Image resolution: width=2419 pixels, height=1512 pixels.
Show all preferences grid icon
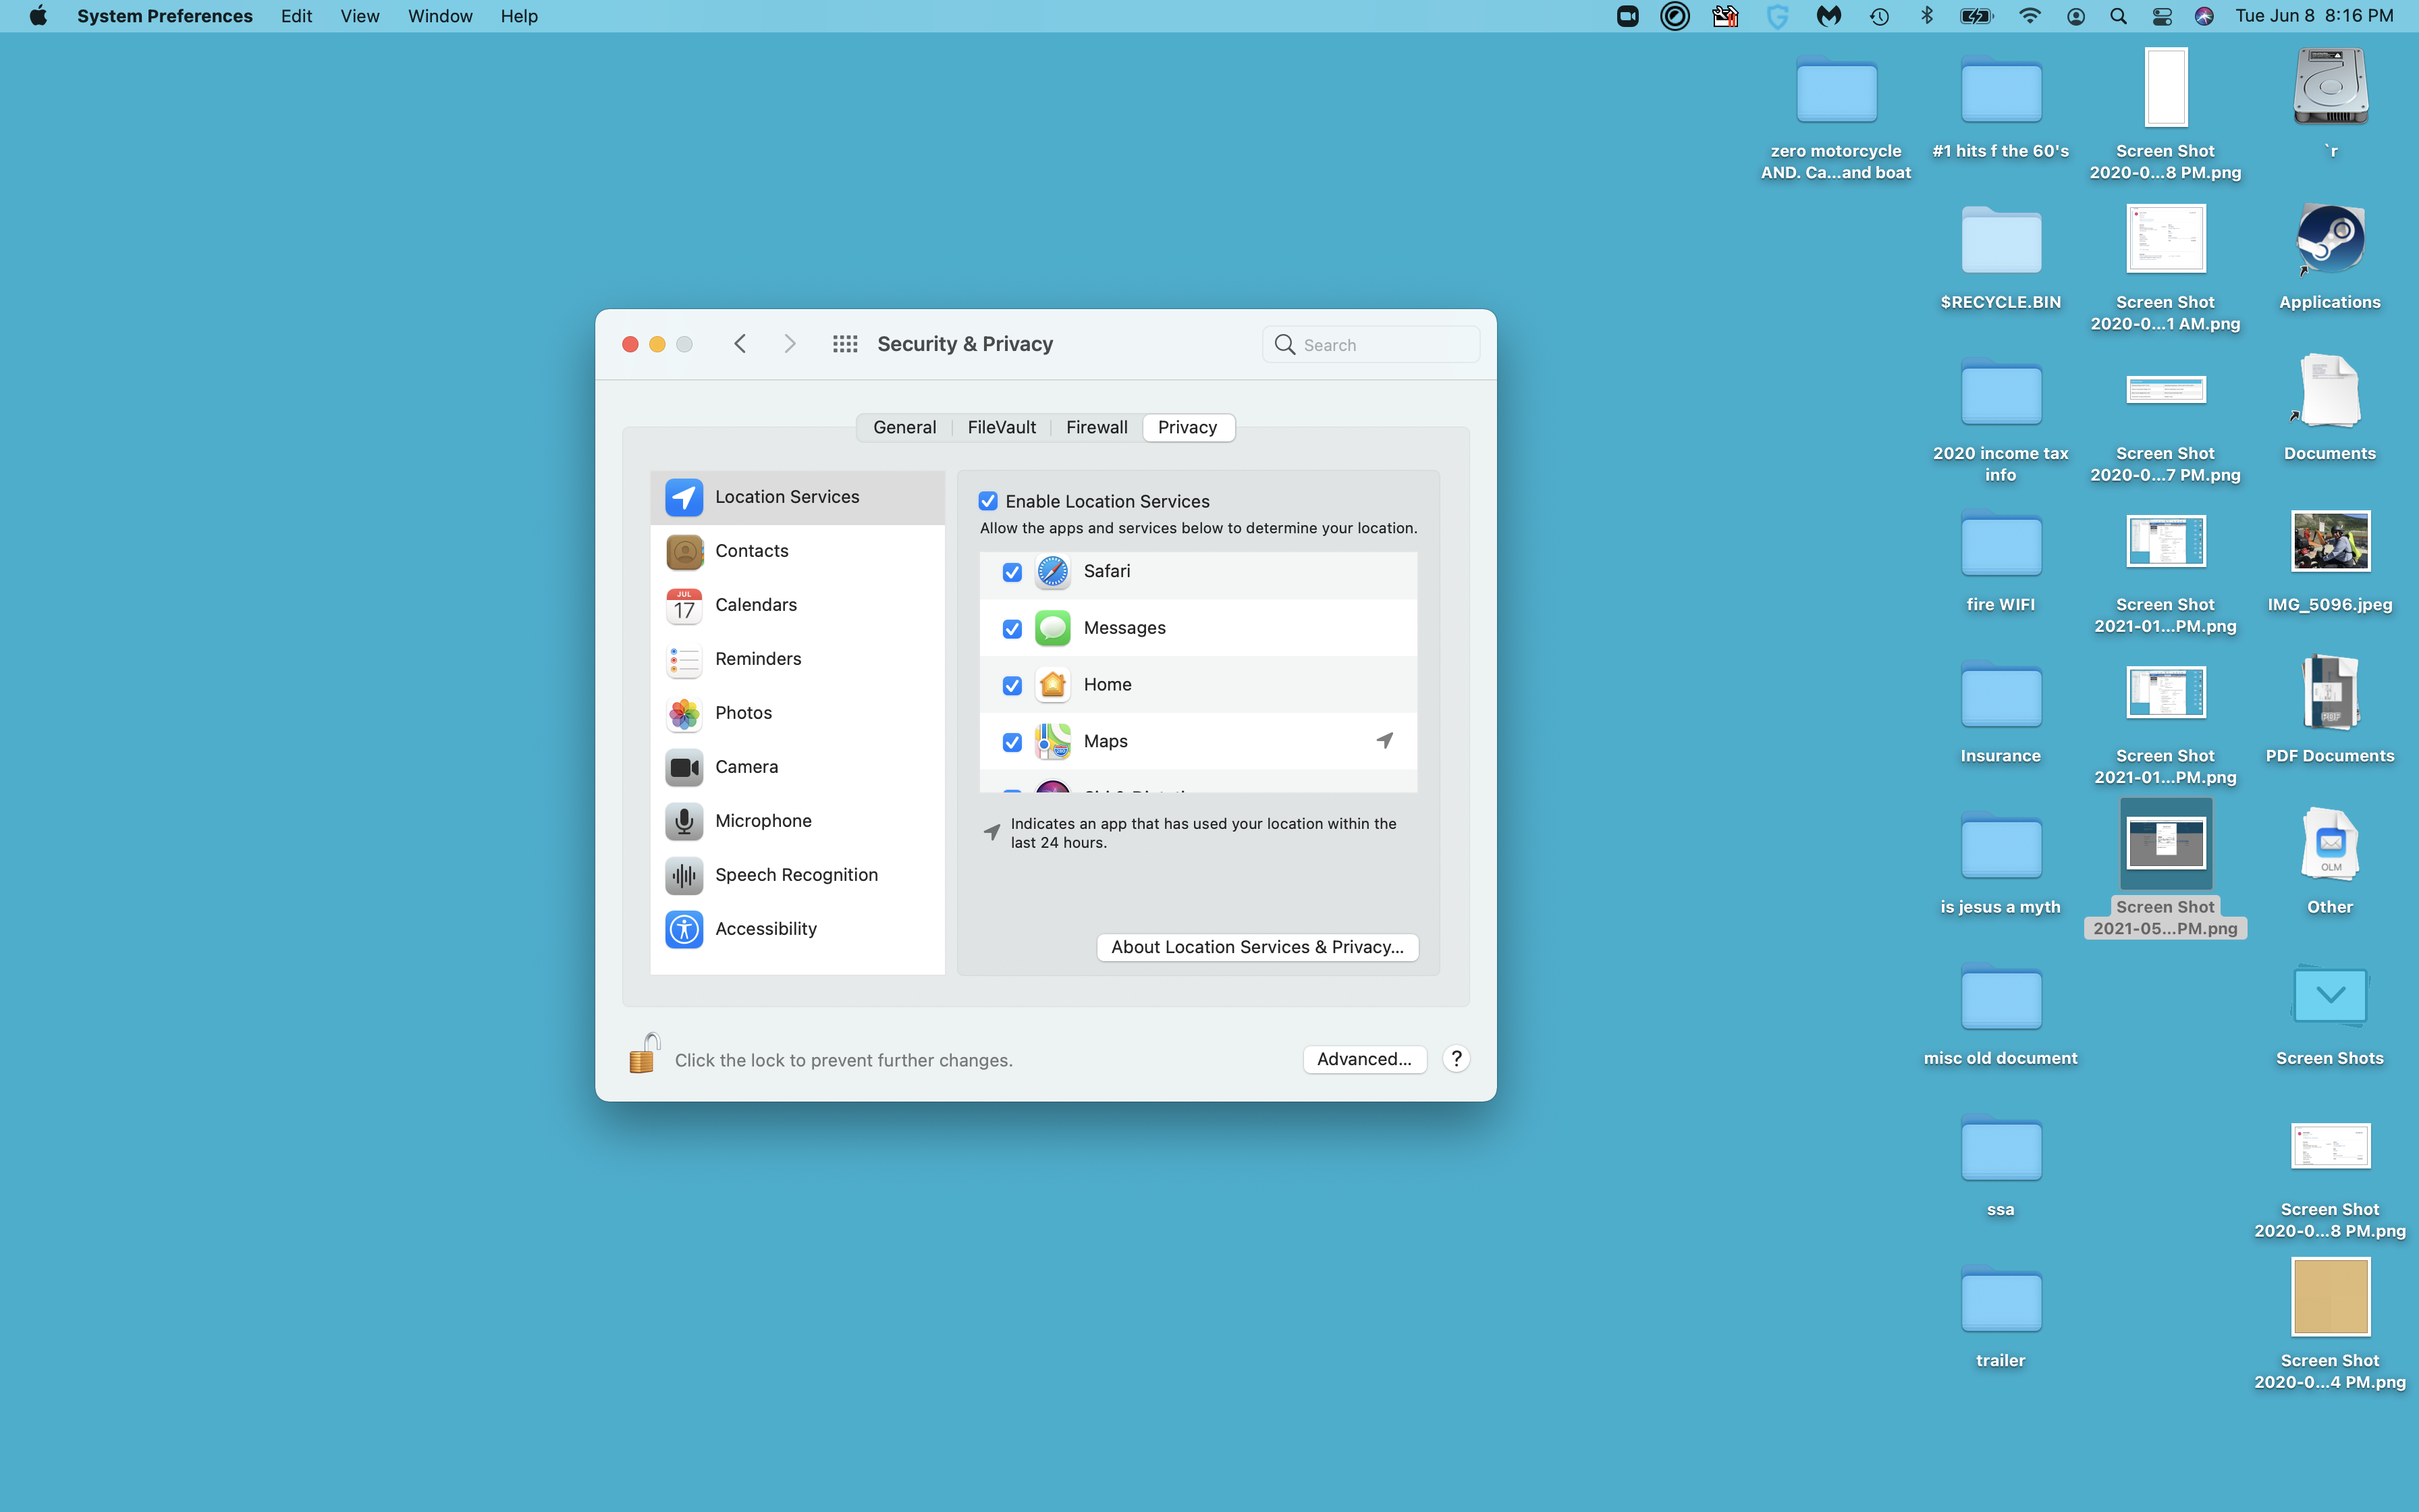coord(844,344)
